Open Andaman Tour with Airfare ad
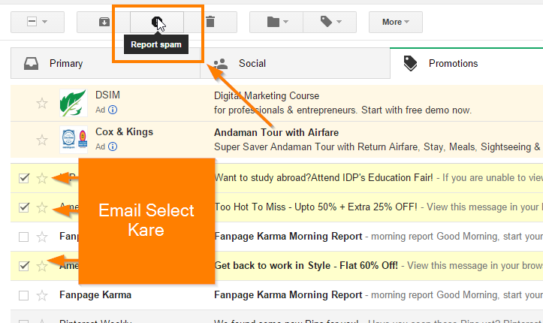Screen dimensions: 543x323 (276, 132)
